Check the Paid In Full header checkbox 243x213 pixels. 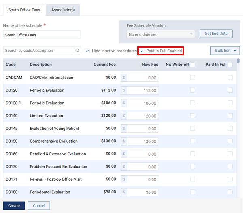pyautogui.click(x=230, y=65)
